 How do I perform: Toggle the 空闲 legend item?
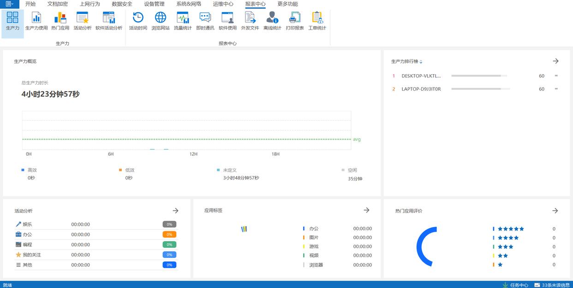[x=352, y=170]
